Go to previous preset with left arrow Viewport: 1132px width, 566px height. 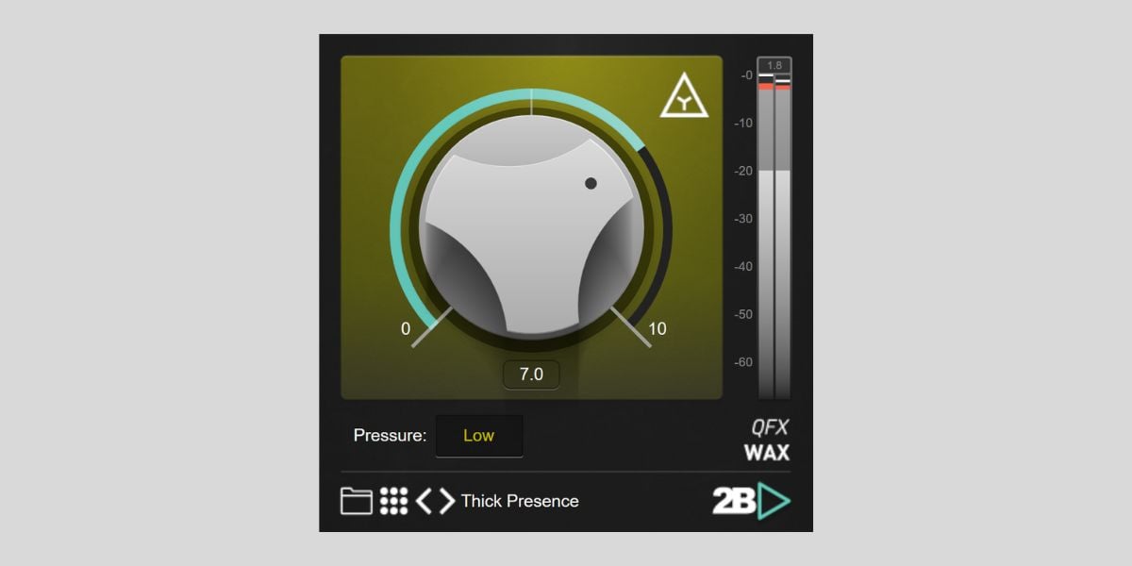point(424,501)
